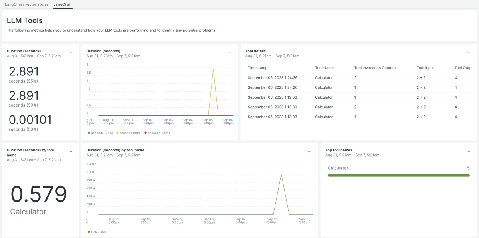Toggle the seconds (99%) legend series
This screenshot has height=238, width=479.
click(x=130, y=133)
